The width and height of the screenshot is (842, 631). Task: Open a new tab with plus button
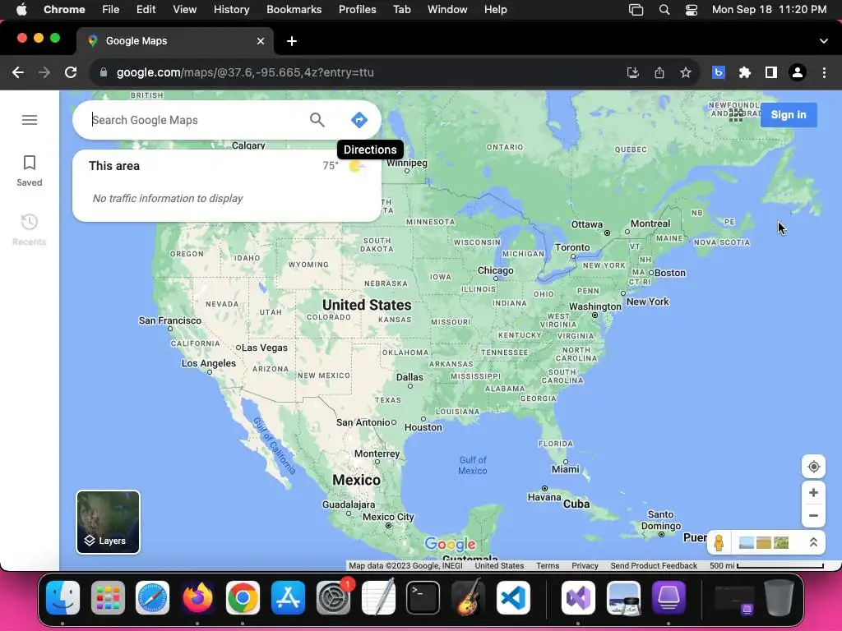point(292,41)
